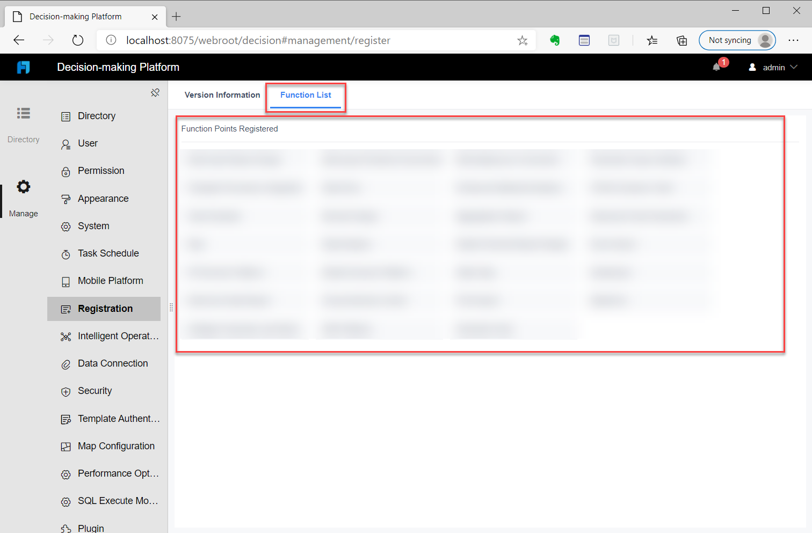
Task: Select the Manage gear section
Action: 23,199
